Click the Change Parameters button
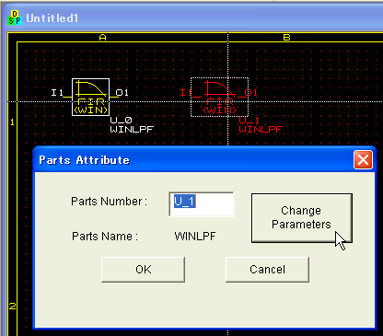 coord(302,218)
